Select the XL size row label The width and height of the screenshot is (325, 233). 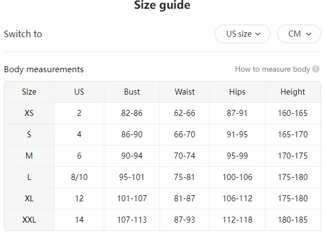(29, 199)
